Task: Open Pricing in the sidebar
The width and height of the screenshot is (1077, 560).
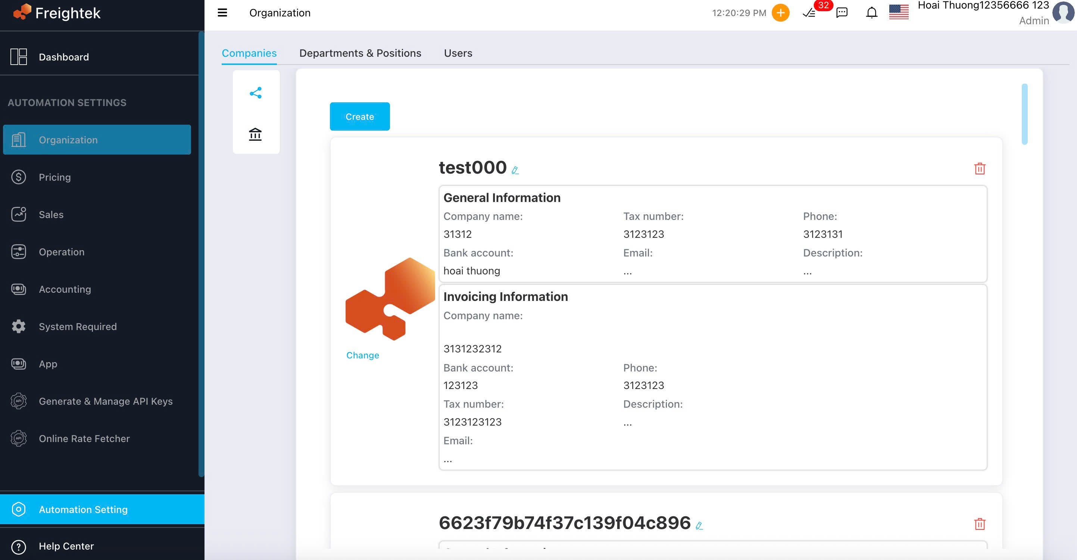Action: (x=55, y=177)
